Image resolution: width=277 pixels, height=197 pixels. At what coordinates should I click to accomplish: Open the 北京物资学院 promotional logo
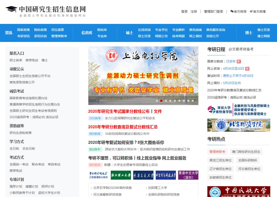239,125
